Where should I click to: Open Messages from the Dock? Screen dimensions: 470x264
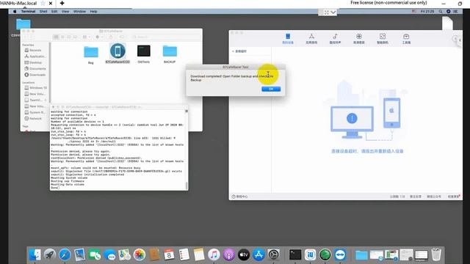coord(109,254)
